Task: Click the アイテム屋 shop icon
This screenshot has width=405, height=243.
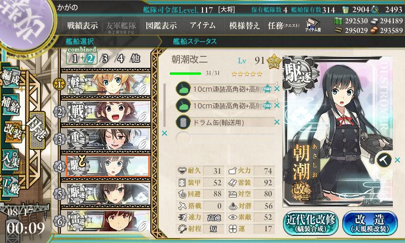Action: (x=313, y=25)
